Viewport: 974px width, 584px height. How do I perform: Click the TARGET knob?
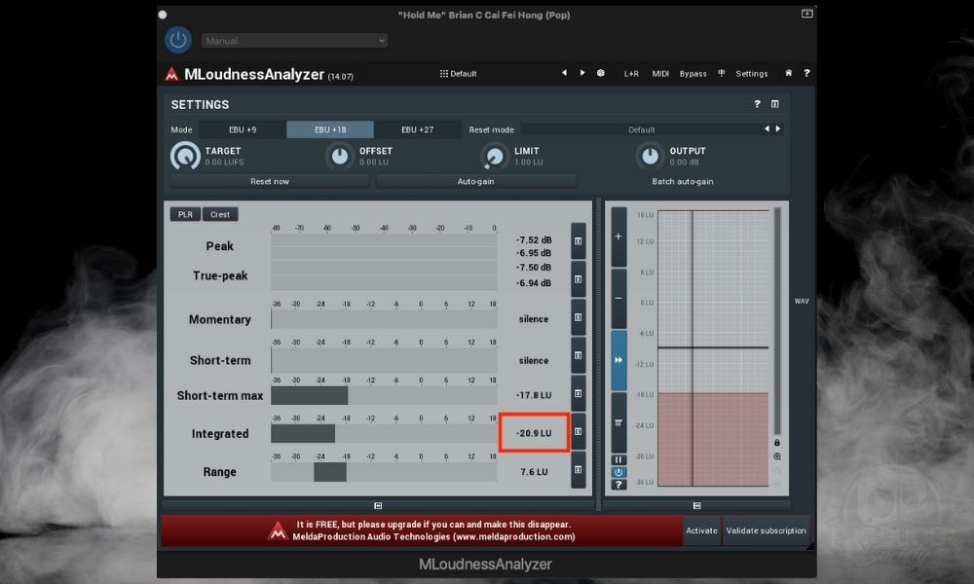click(185, 156)
